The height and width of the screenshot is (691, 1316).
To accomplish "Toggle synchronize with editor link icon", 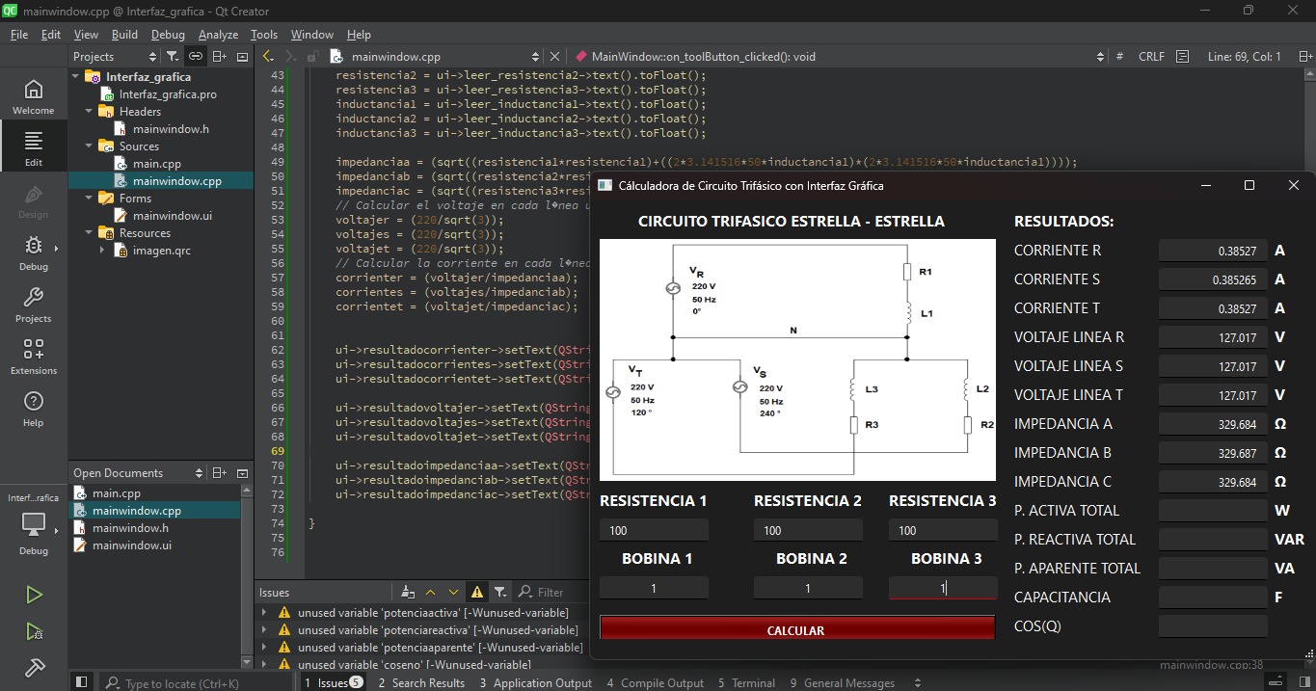I will (195, 57).
